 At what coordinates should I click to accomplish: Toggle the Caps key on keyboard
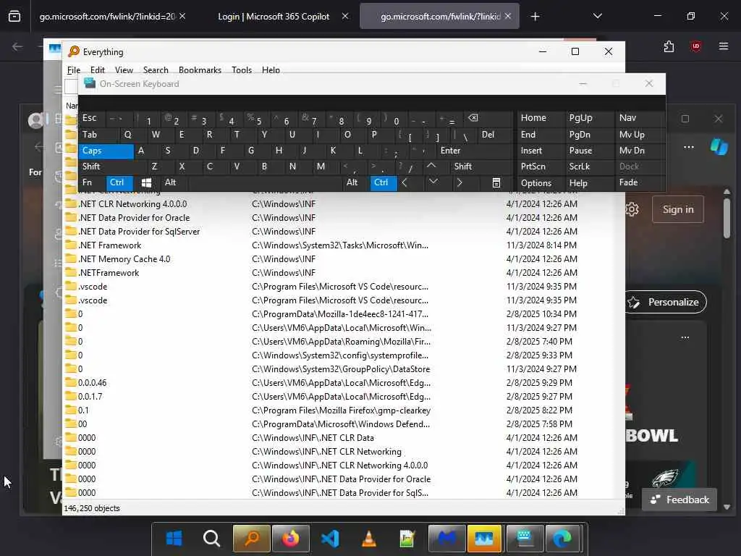tap(106, 151)
